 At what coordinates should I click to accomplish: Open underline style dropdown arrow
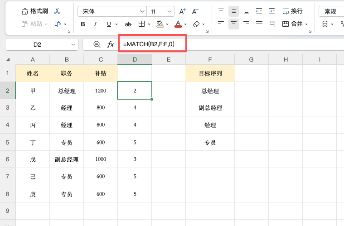116,24
